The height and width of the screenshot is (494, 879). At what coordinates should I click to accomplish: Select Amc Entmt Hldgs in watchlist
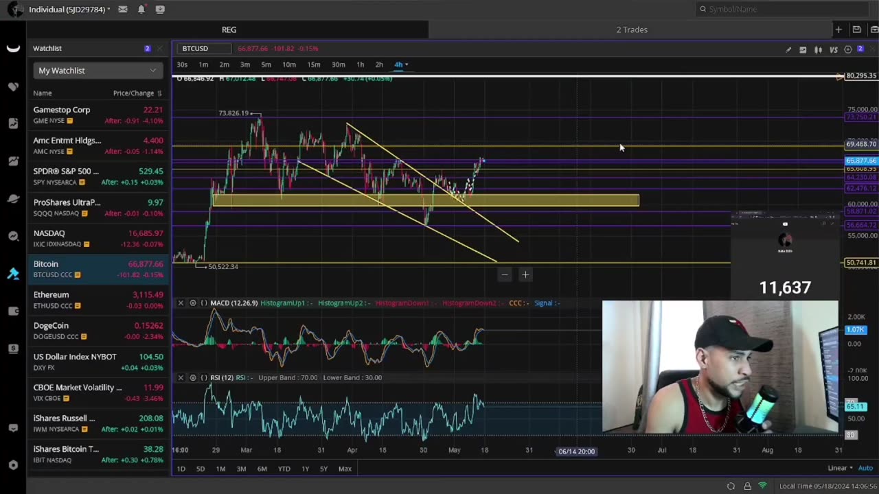98,145
